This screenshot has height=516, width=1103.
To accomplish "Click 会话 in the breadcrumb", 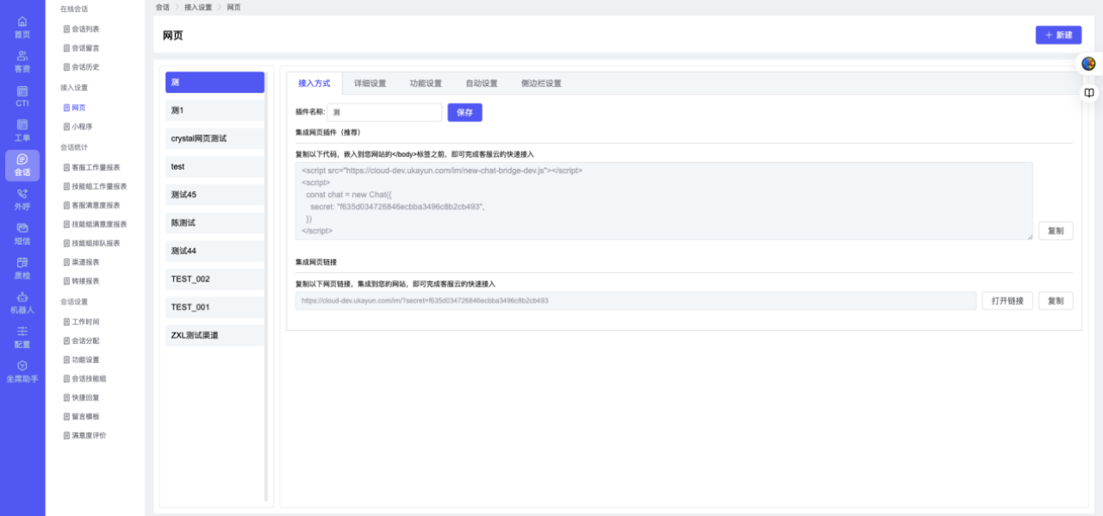I will (162, 7).
